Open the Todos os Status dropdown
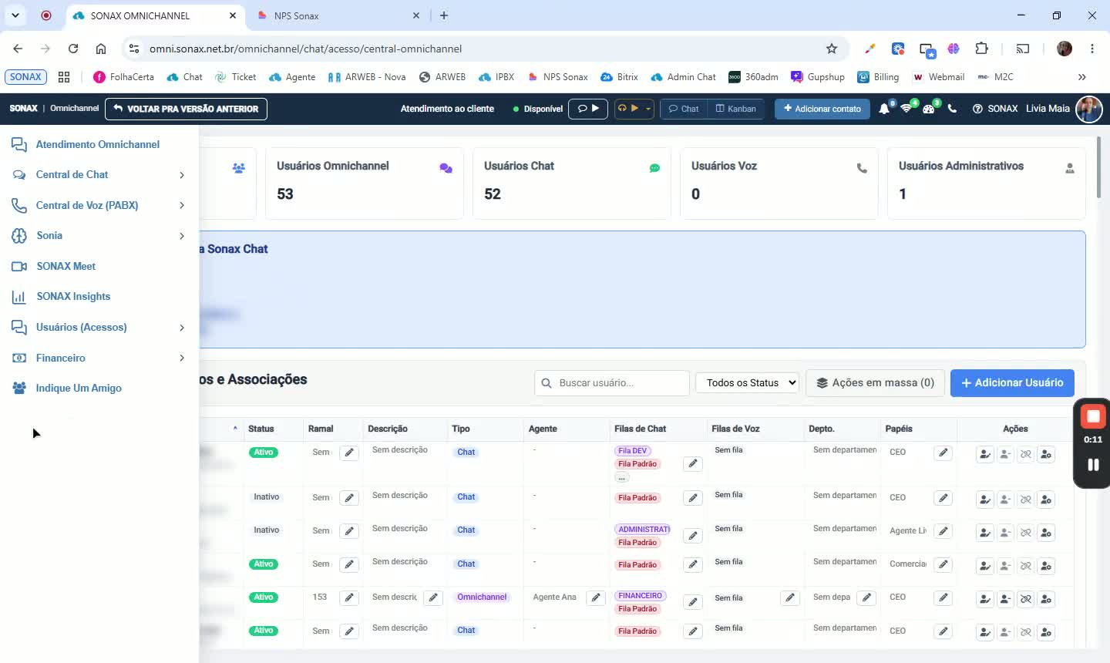The height and width of the screenshot is (663, 1110). 748,383
